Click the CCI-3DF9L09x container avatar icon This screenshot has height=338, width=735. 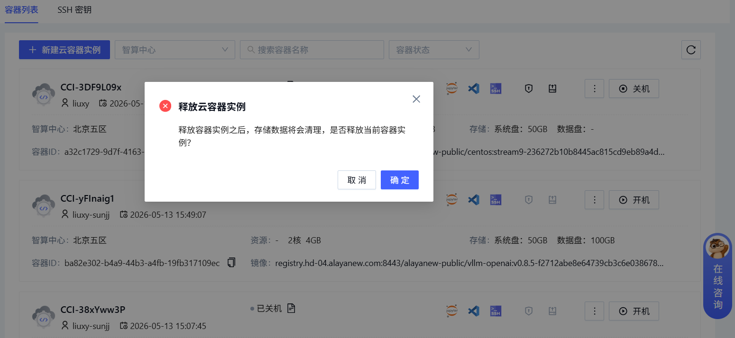pos(44,95)
